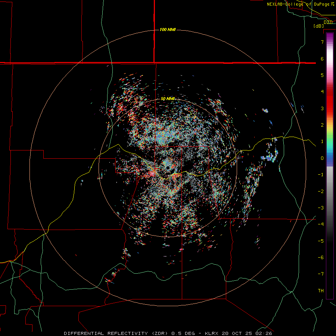Image resolution: width=336 pixels, height=336 pixels.
Task: Click the "-4" value on the dB scale
Action: [x=321, y=224]
